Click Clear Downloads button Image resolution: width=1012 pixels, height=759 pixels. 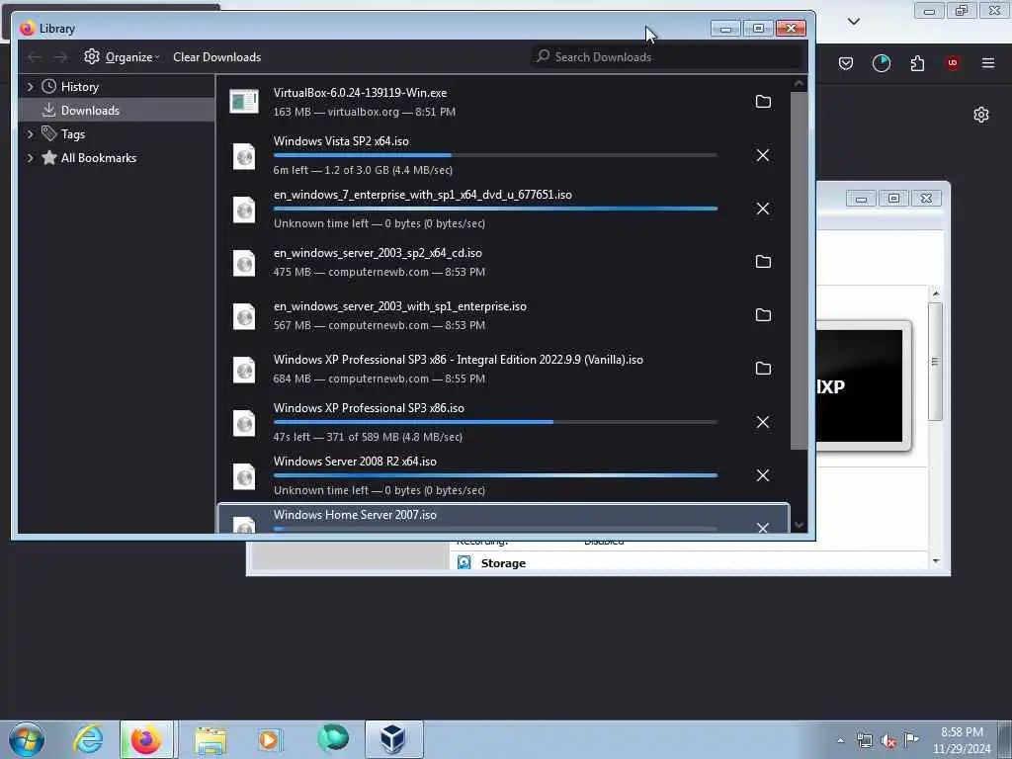(x=216, y=56)
